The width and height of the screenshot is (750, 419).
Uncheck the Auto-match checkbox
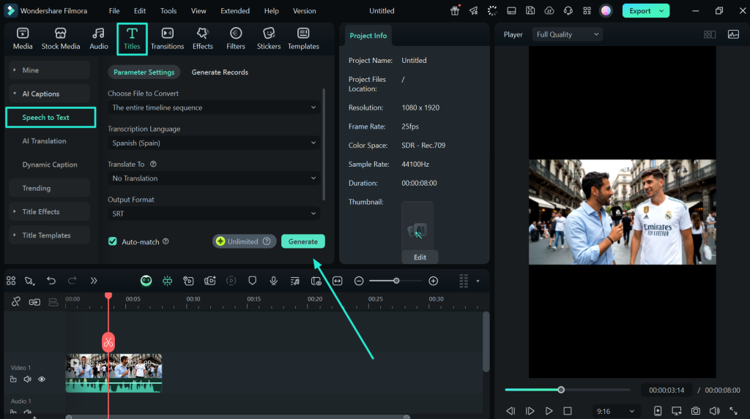point(113,241)
